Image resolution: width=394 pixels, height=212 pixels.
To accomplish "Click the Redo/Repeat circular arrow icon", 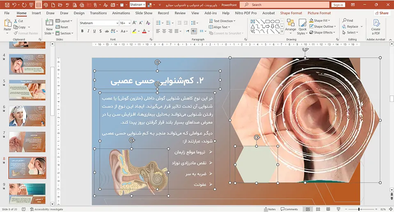I will pyautogui.click(x=24, y=5).
